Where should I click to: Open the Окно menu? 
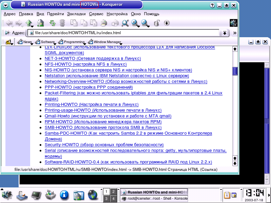click(136, 14)
